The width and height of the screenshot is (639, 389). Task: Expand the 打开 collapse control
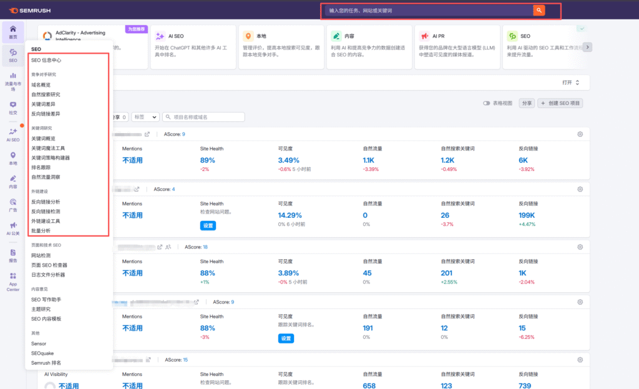click(570, 82)
